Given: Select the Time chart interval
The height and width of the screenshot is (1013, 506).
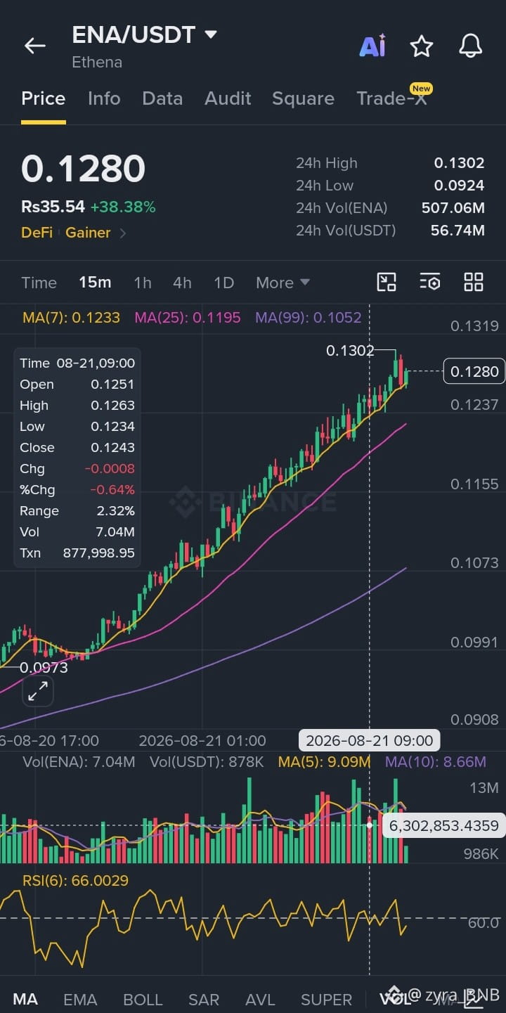Looking at the screenshot, I should coord(39,283).
